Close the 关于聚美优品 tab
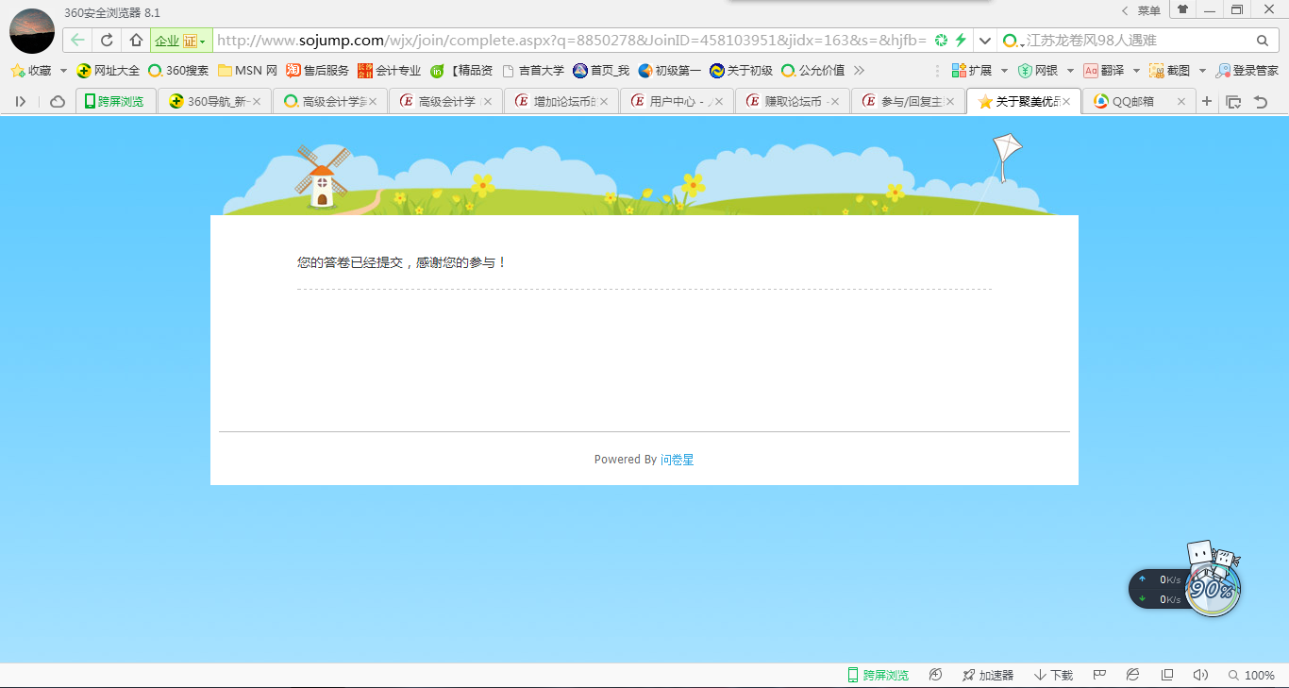The height and width of the screenshot is (688, 1289). tap(1066, 102)
